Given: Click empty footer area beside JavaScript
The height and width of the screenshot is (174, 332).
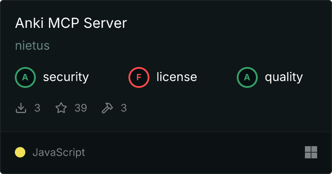Looking at the screenshot, I should click(x=183, y=152).
